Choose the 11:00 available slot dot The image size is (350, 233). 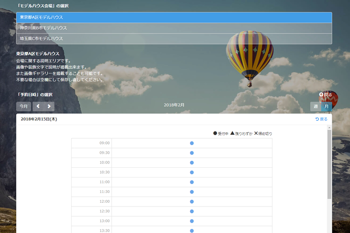coord(192,182)
